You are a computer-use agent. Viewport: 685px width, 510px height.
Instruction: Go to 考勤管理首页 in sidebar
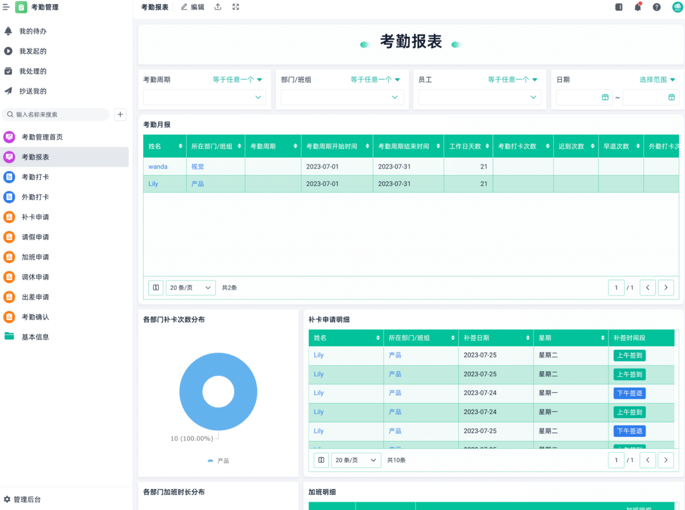(x=42, y=137)
